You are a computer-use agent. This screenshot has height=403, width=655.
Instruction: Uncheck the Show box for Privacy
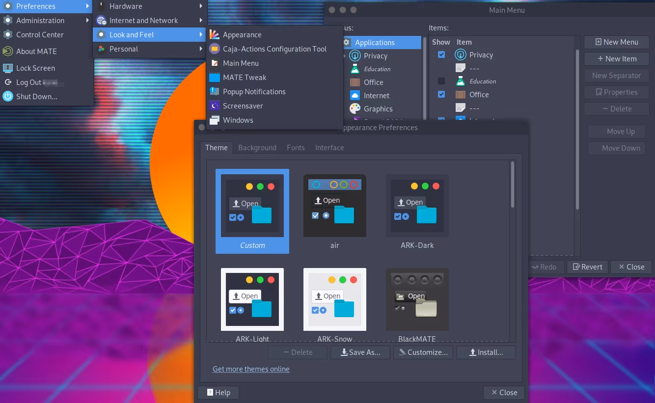tap(441, 54)
